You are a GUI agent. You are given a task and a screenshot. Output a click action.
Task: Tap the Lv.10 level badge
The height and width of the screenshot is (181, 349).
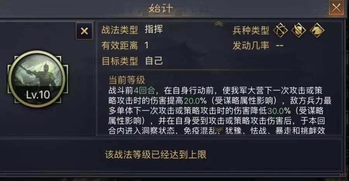[38, 95]
